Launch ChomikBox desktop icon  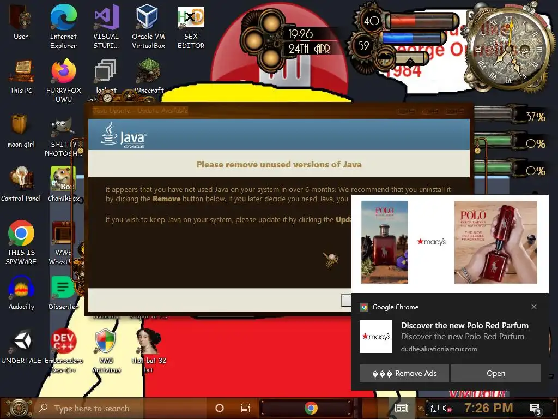[x=63, y=184]
